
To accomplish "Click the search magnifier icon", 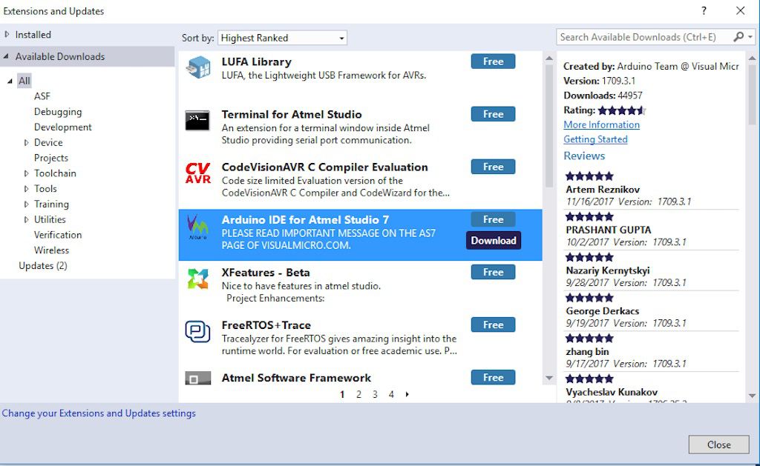I will click(x=738, y=37).
